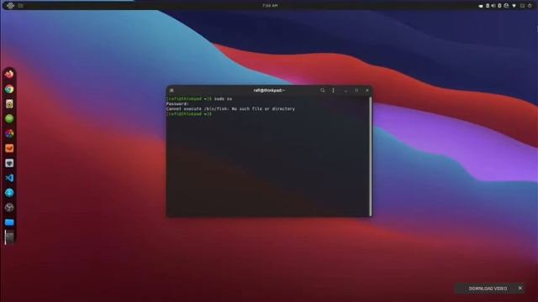Click the small square icon beside the top-left logo

(x=20, y=6)
